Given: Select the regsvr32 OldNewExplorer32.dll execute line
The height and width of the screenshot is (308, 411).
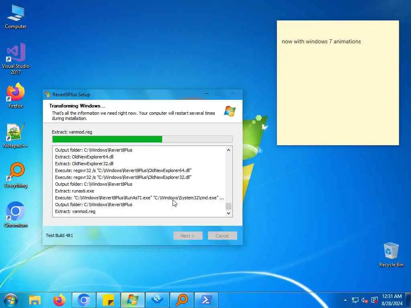Looking at the screenshot, I should click(x=123, y=177).
